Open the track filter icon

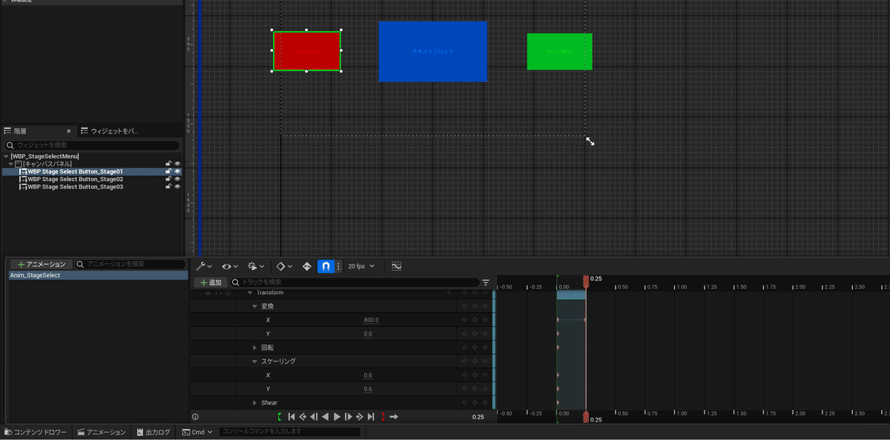click(x=486, y=283)
